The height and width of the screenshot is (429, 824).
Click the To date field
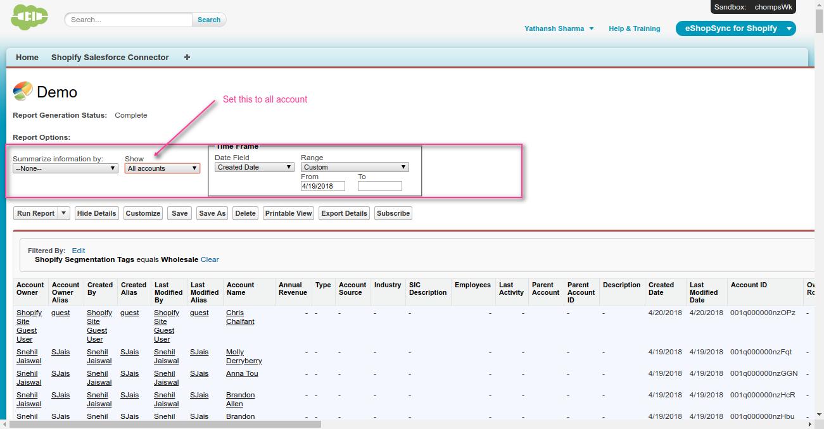pos(380,186)
